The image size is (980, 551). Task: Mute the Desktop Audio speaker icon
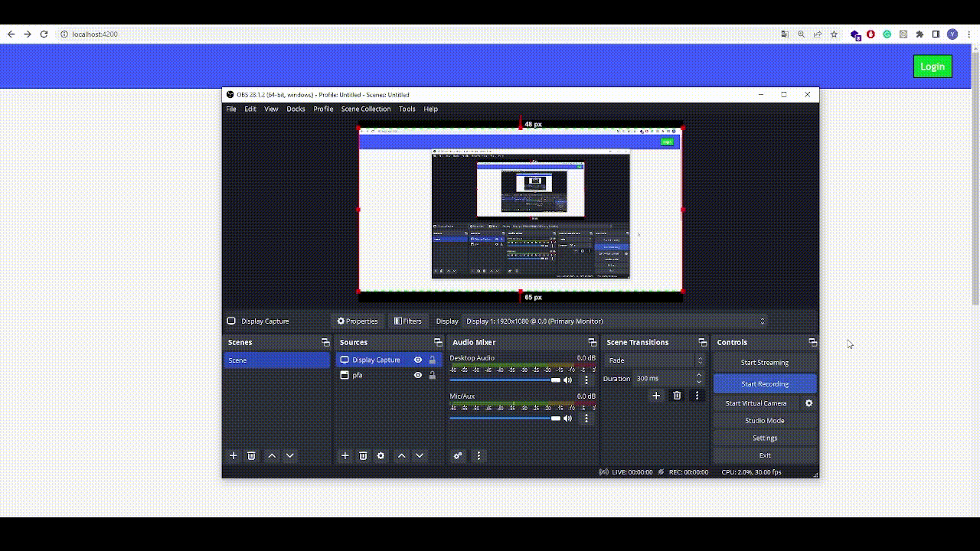tap(567, 380)
